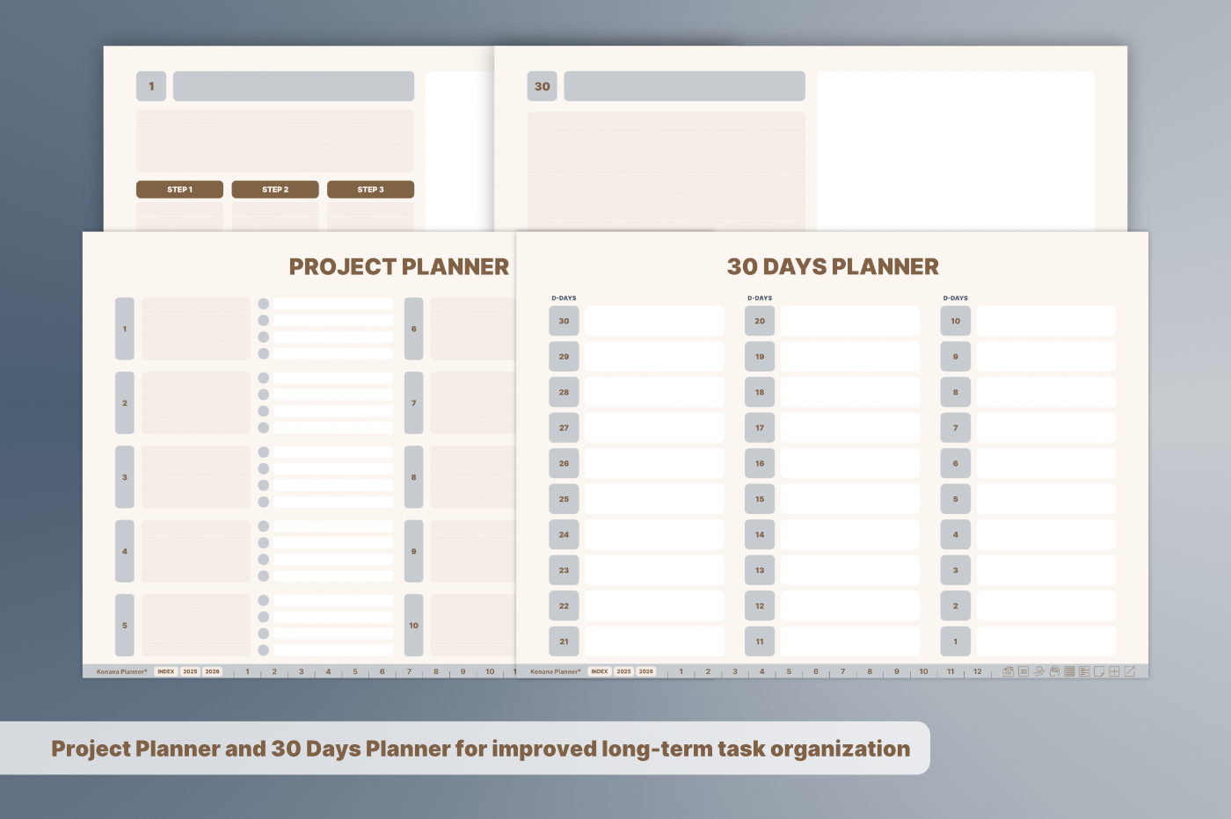Open INDEX tab on 30 Days Planner page
This screenshot has height=819, width=1231.
600,671
